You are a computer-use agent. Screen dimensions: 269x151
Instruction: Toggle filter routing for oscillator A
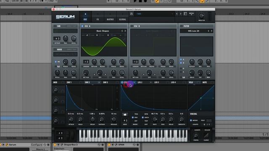point(181,60)
